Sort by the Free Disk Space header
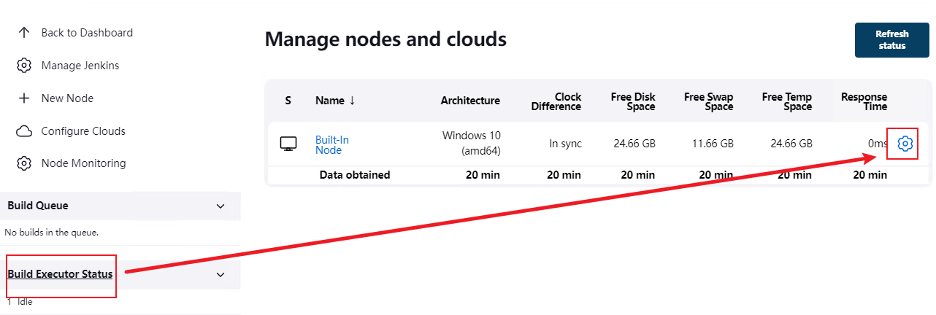 (x=633, y=101)
